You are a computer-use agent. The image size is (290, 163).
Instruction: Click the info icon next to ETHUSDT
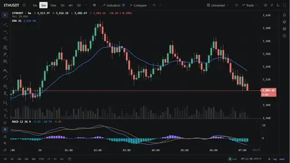(24, 5)
